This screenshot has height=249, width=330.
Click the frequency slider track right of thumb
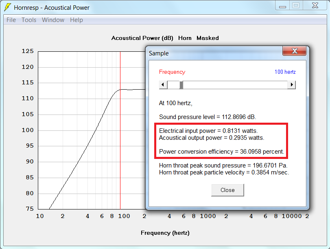pyautogui.click(x=235, y=85)
